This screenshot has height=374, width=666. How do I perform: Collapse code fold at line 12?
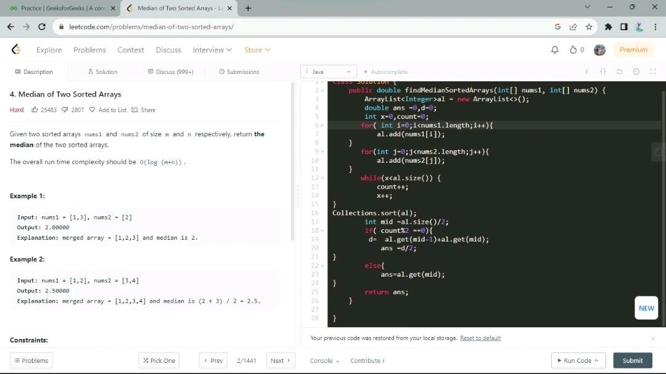323,178
